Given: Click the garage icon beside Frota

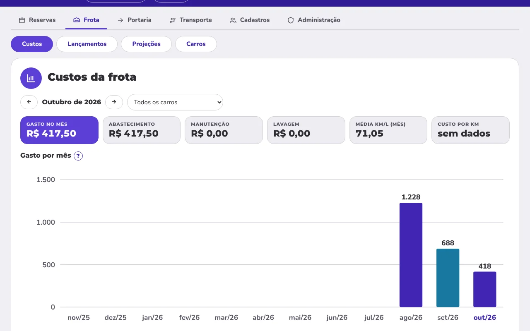Looking at the screenshot, I should pos(76,20).
